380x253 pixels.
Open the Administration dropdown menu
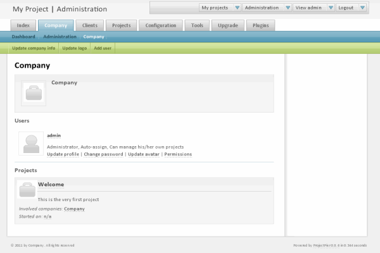pos(288,8)
